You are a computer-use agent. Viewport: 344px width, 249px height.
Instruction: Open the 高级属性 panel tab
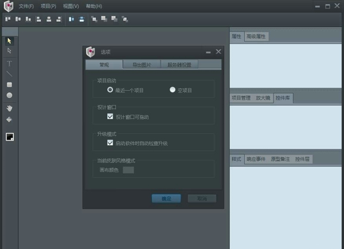(256, 36)
